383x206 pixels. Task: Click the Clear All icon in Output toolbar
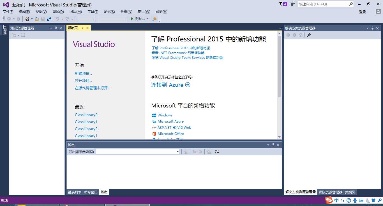(209, 152)
